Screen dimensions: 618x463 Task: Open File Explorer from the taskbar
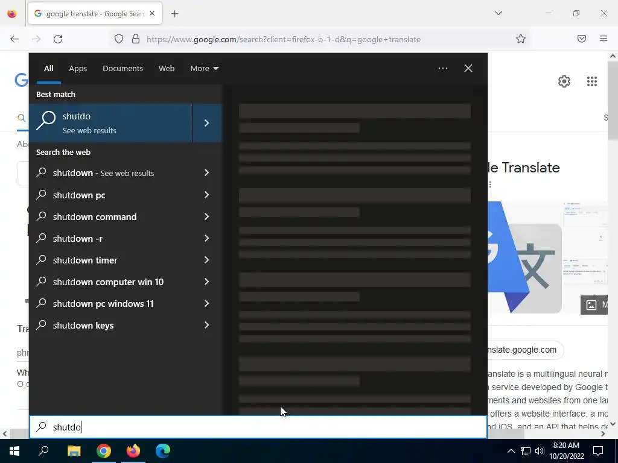(74, 451)
